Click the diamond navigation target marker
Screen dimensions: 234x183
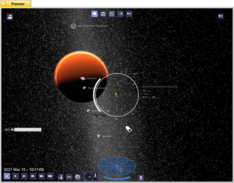click(102, 108)
